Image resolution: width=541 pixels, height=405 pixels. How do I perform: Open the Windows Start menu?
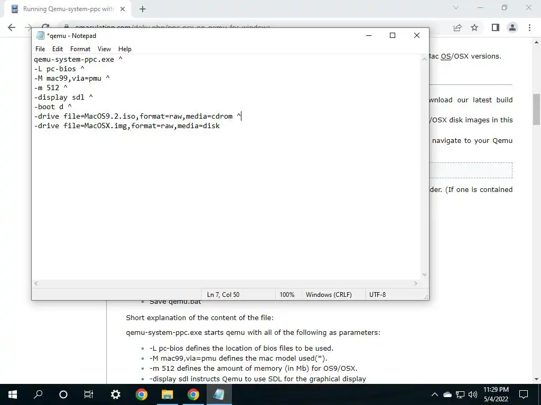coord(13,394)
